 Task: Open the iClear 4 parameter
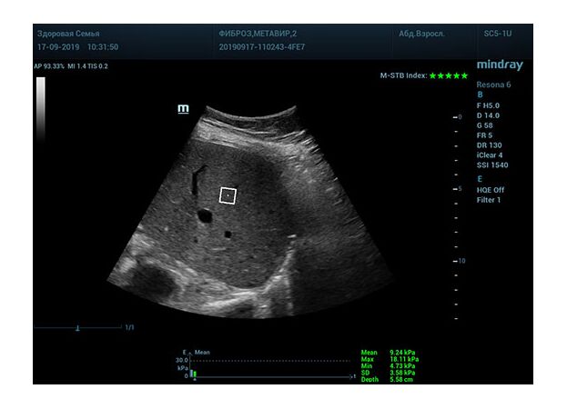tap(492, 155)
